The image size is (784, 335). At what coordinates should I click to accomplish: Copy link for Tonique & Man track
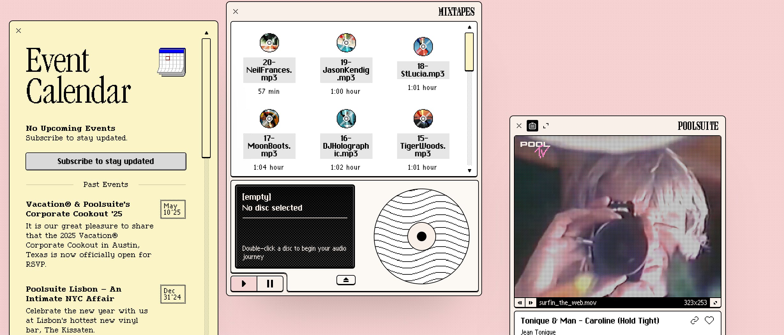coord(695,320)
